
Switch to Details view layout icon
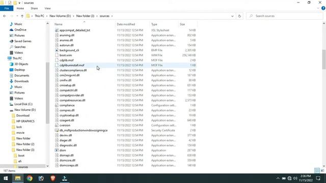(x=317, y=171)
